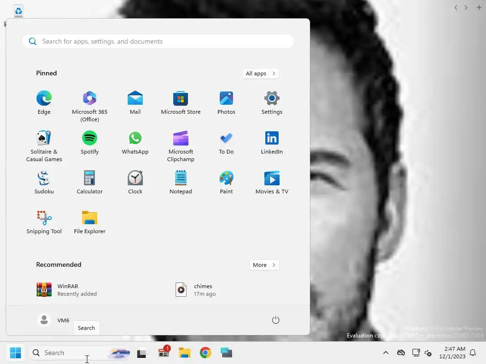Open the Clock app
Screen dimensions: 486x364
pos(135,182)
